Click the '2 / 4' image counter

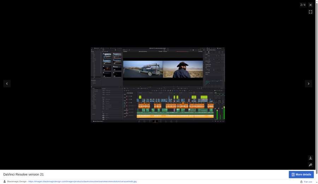[x=303, y=5]
